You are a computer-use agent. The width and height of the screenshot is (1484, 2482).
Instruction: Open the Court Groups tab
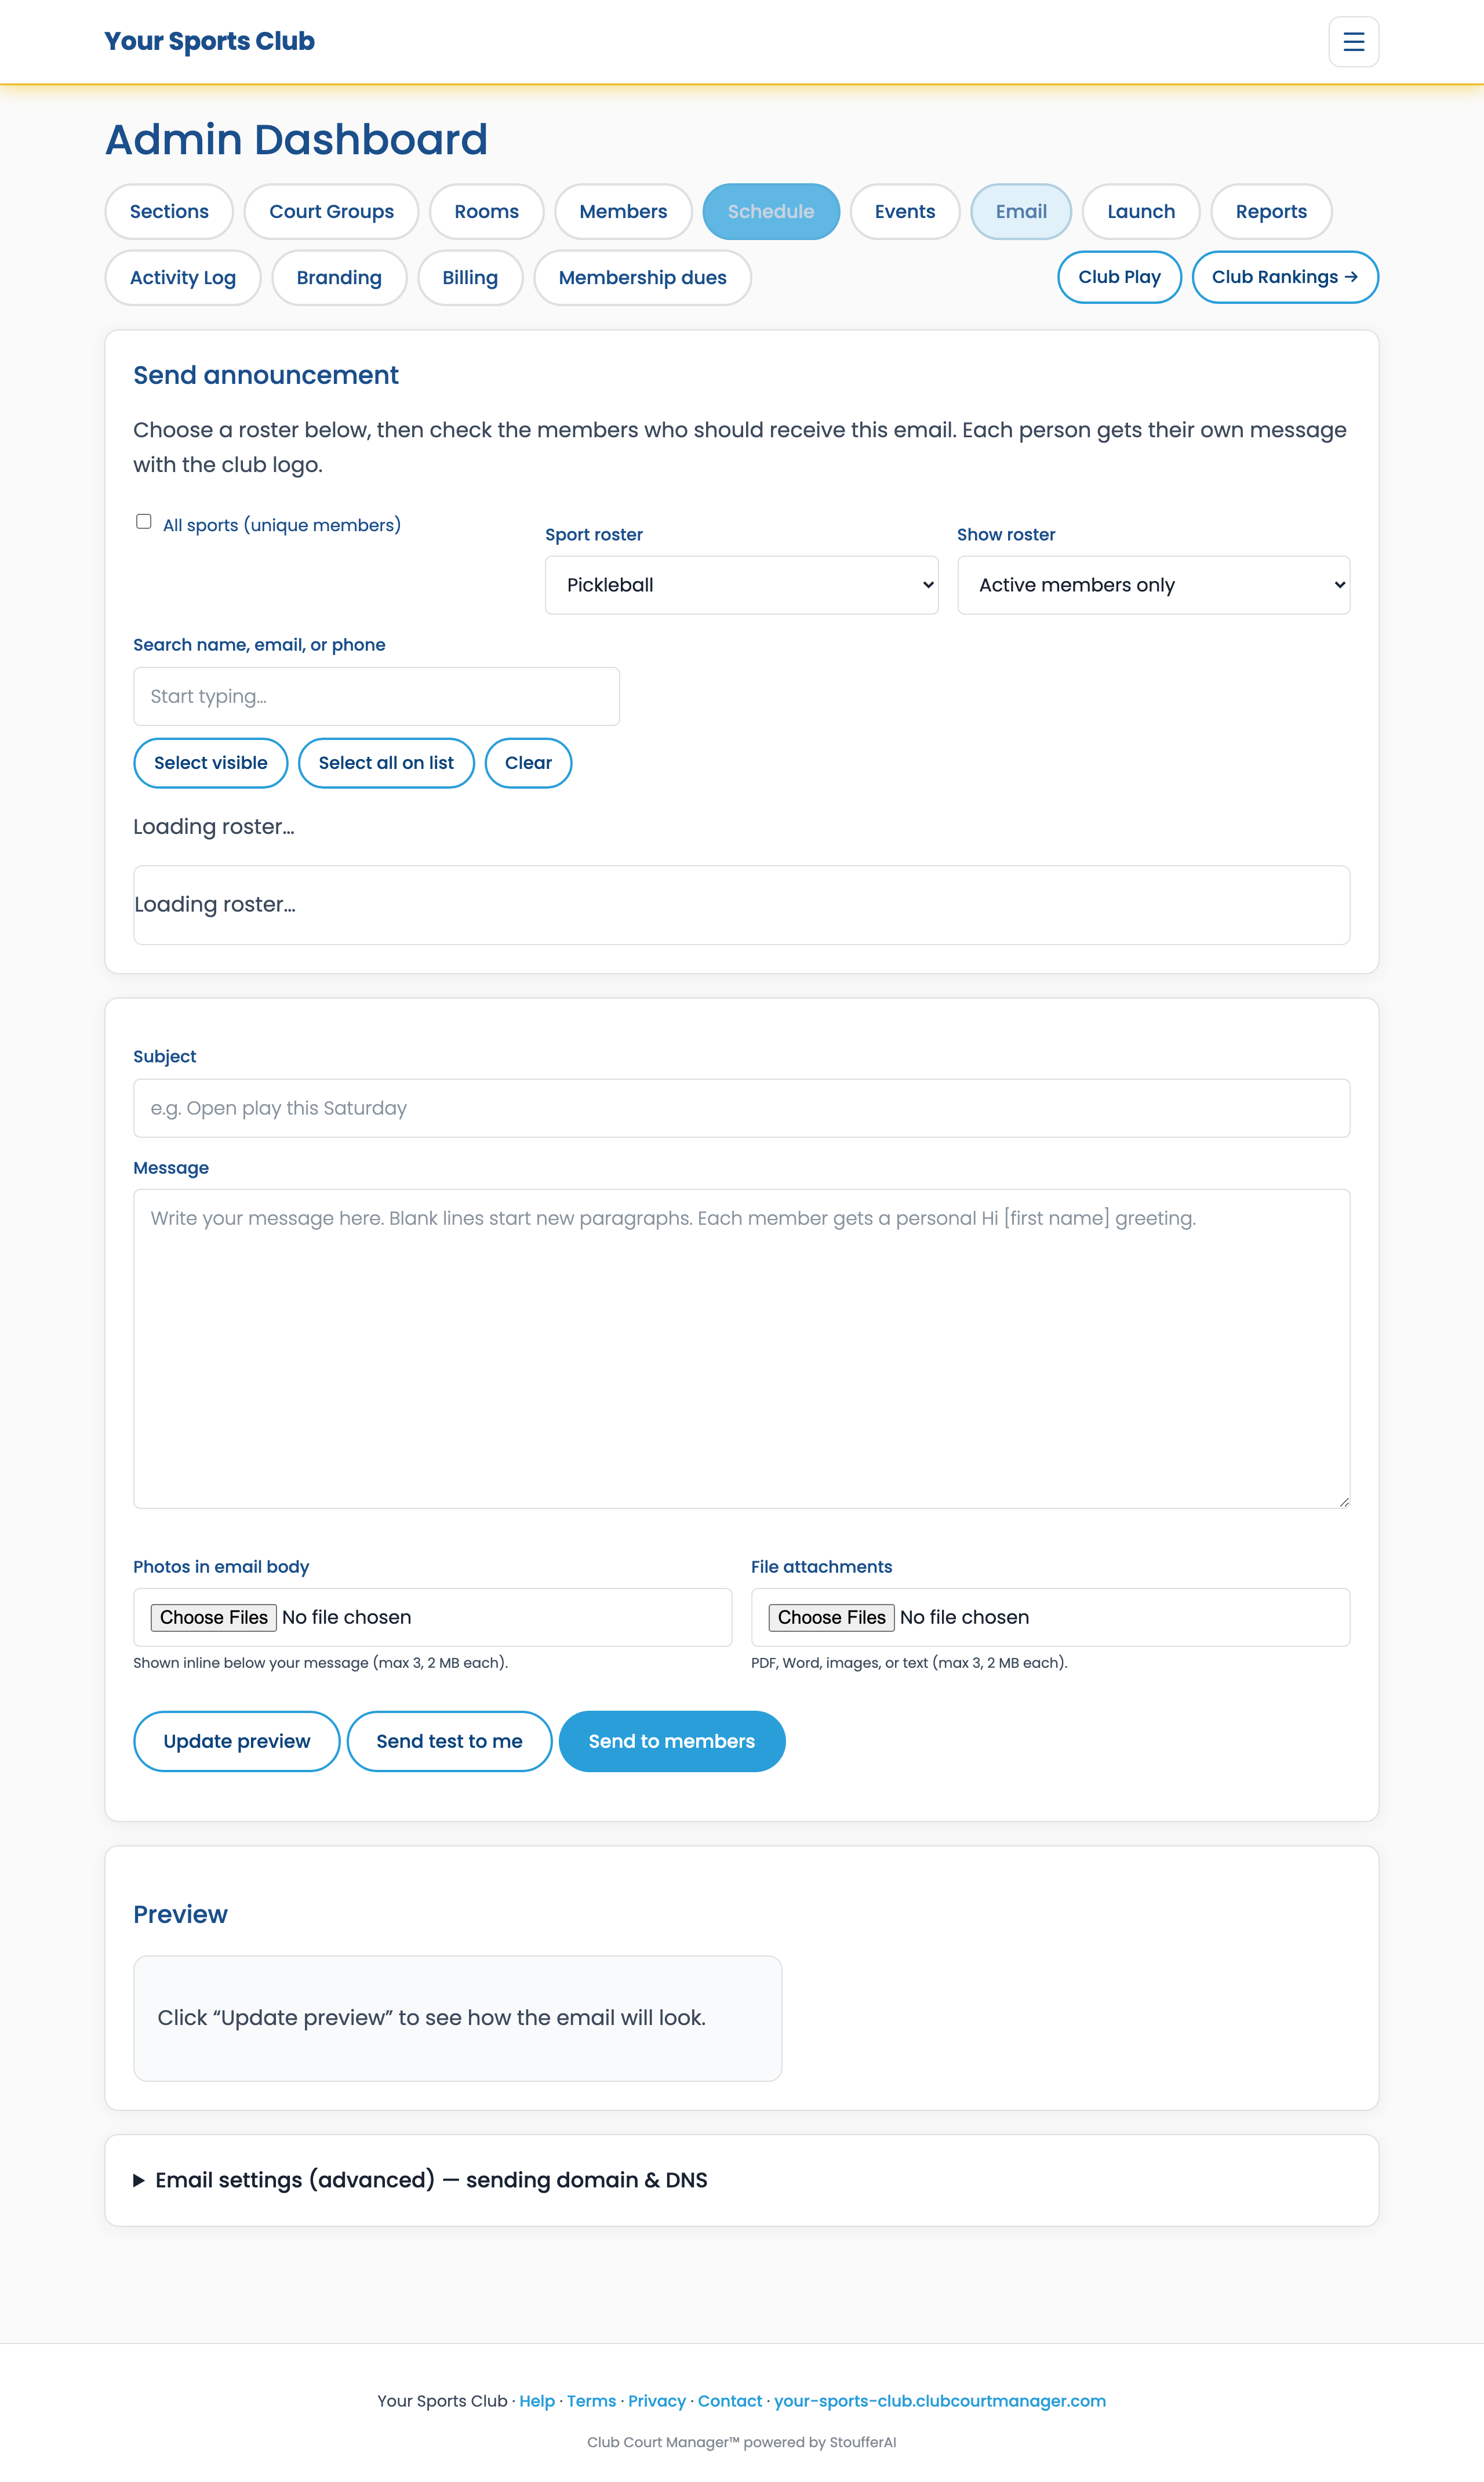(x=331, y=211)
